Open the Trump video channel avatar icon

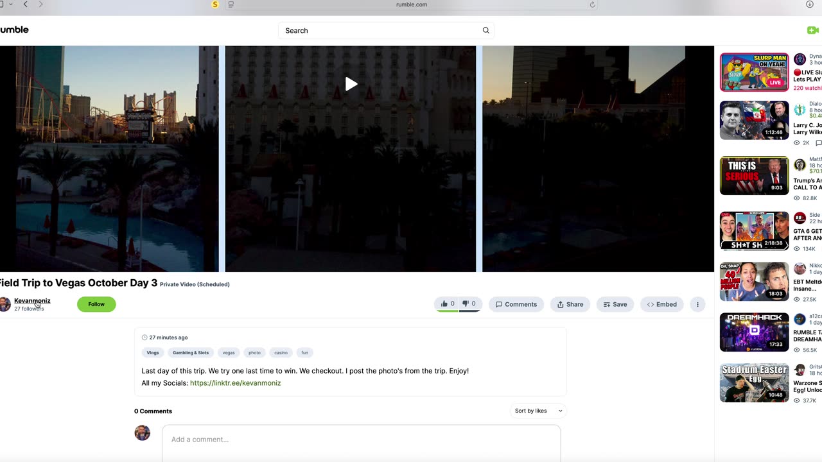click(x=800, y=165)
